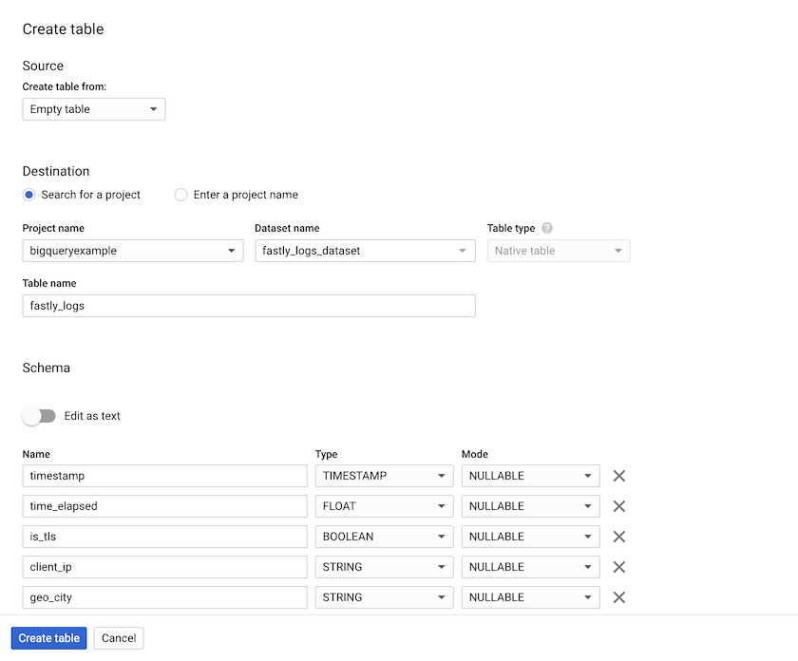Delete the client_ip field row

618,566
